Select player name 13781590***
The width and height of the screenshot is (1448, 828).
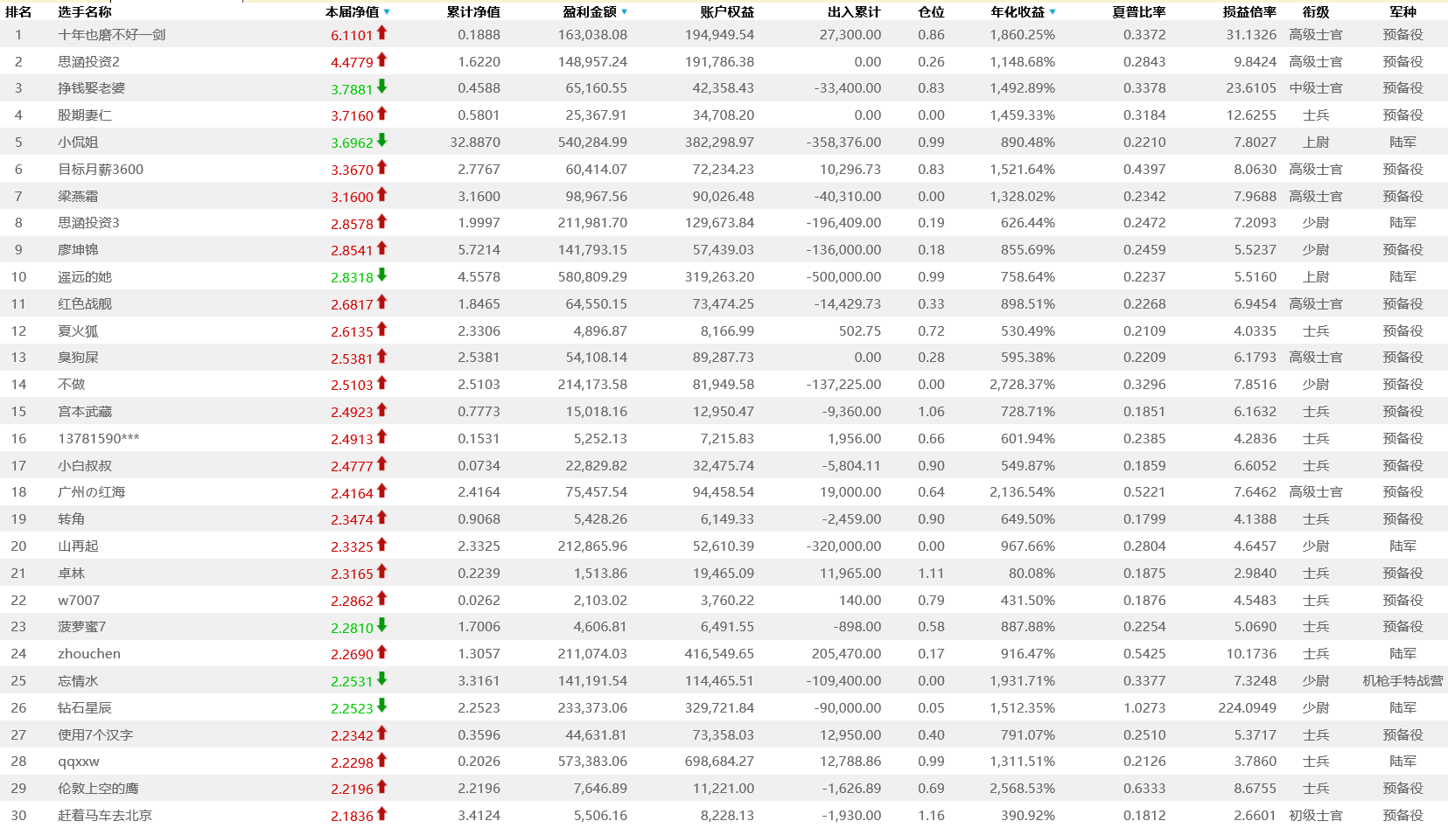point(99,439)
